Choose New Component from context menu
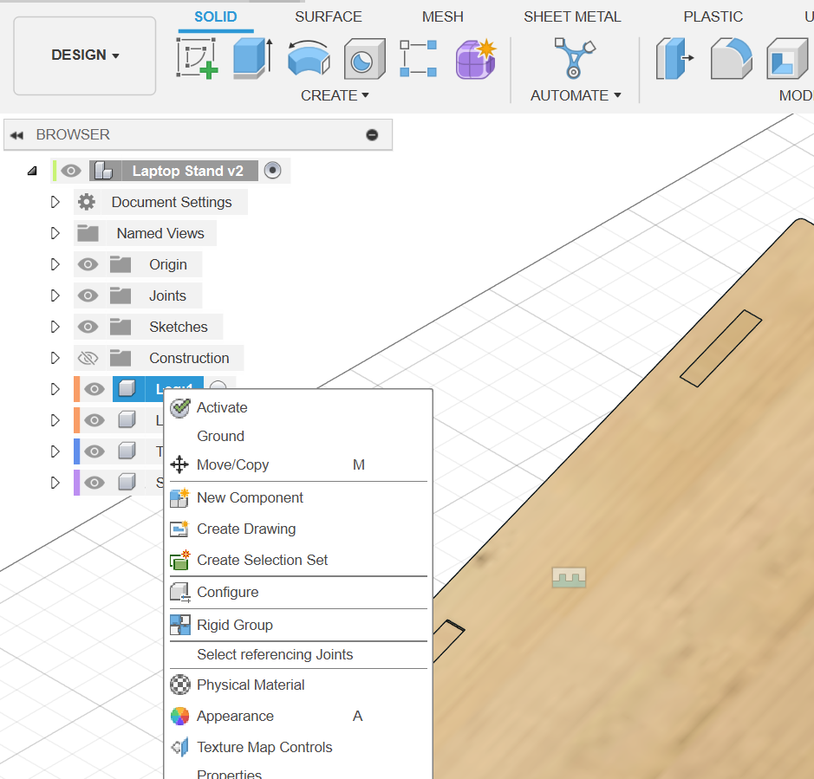The height and width of the screenshot is (779, 814). pos(298,497)
